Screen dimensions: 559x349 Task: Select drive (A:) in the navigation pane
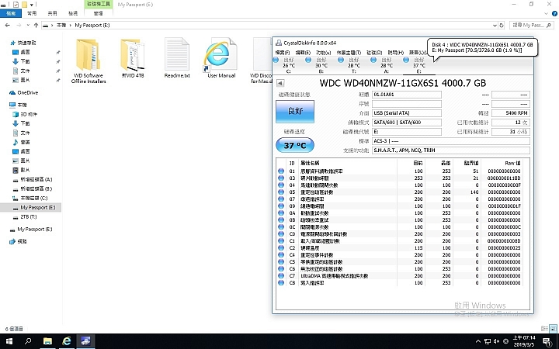(x=36, y=179)
